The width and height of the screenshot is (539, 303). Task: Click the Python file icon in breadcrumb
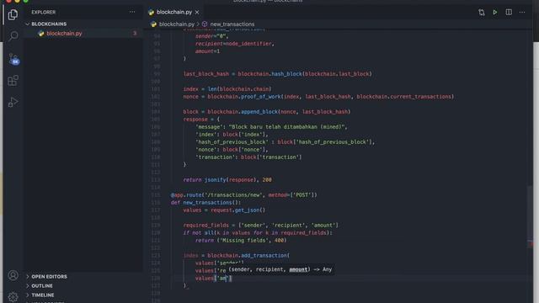click(153, 24)
